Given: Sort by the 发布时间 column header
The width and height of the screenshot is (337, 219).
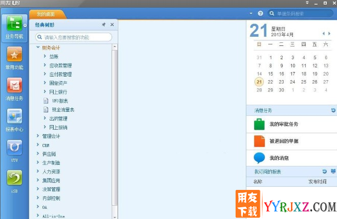Looking at the screenshot, I should click(318, 182).
